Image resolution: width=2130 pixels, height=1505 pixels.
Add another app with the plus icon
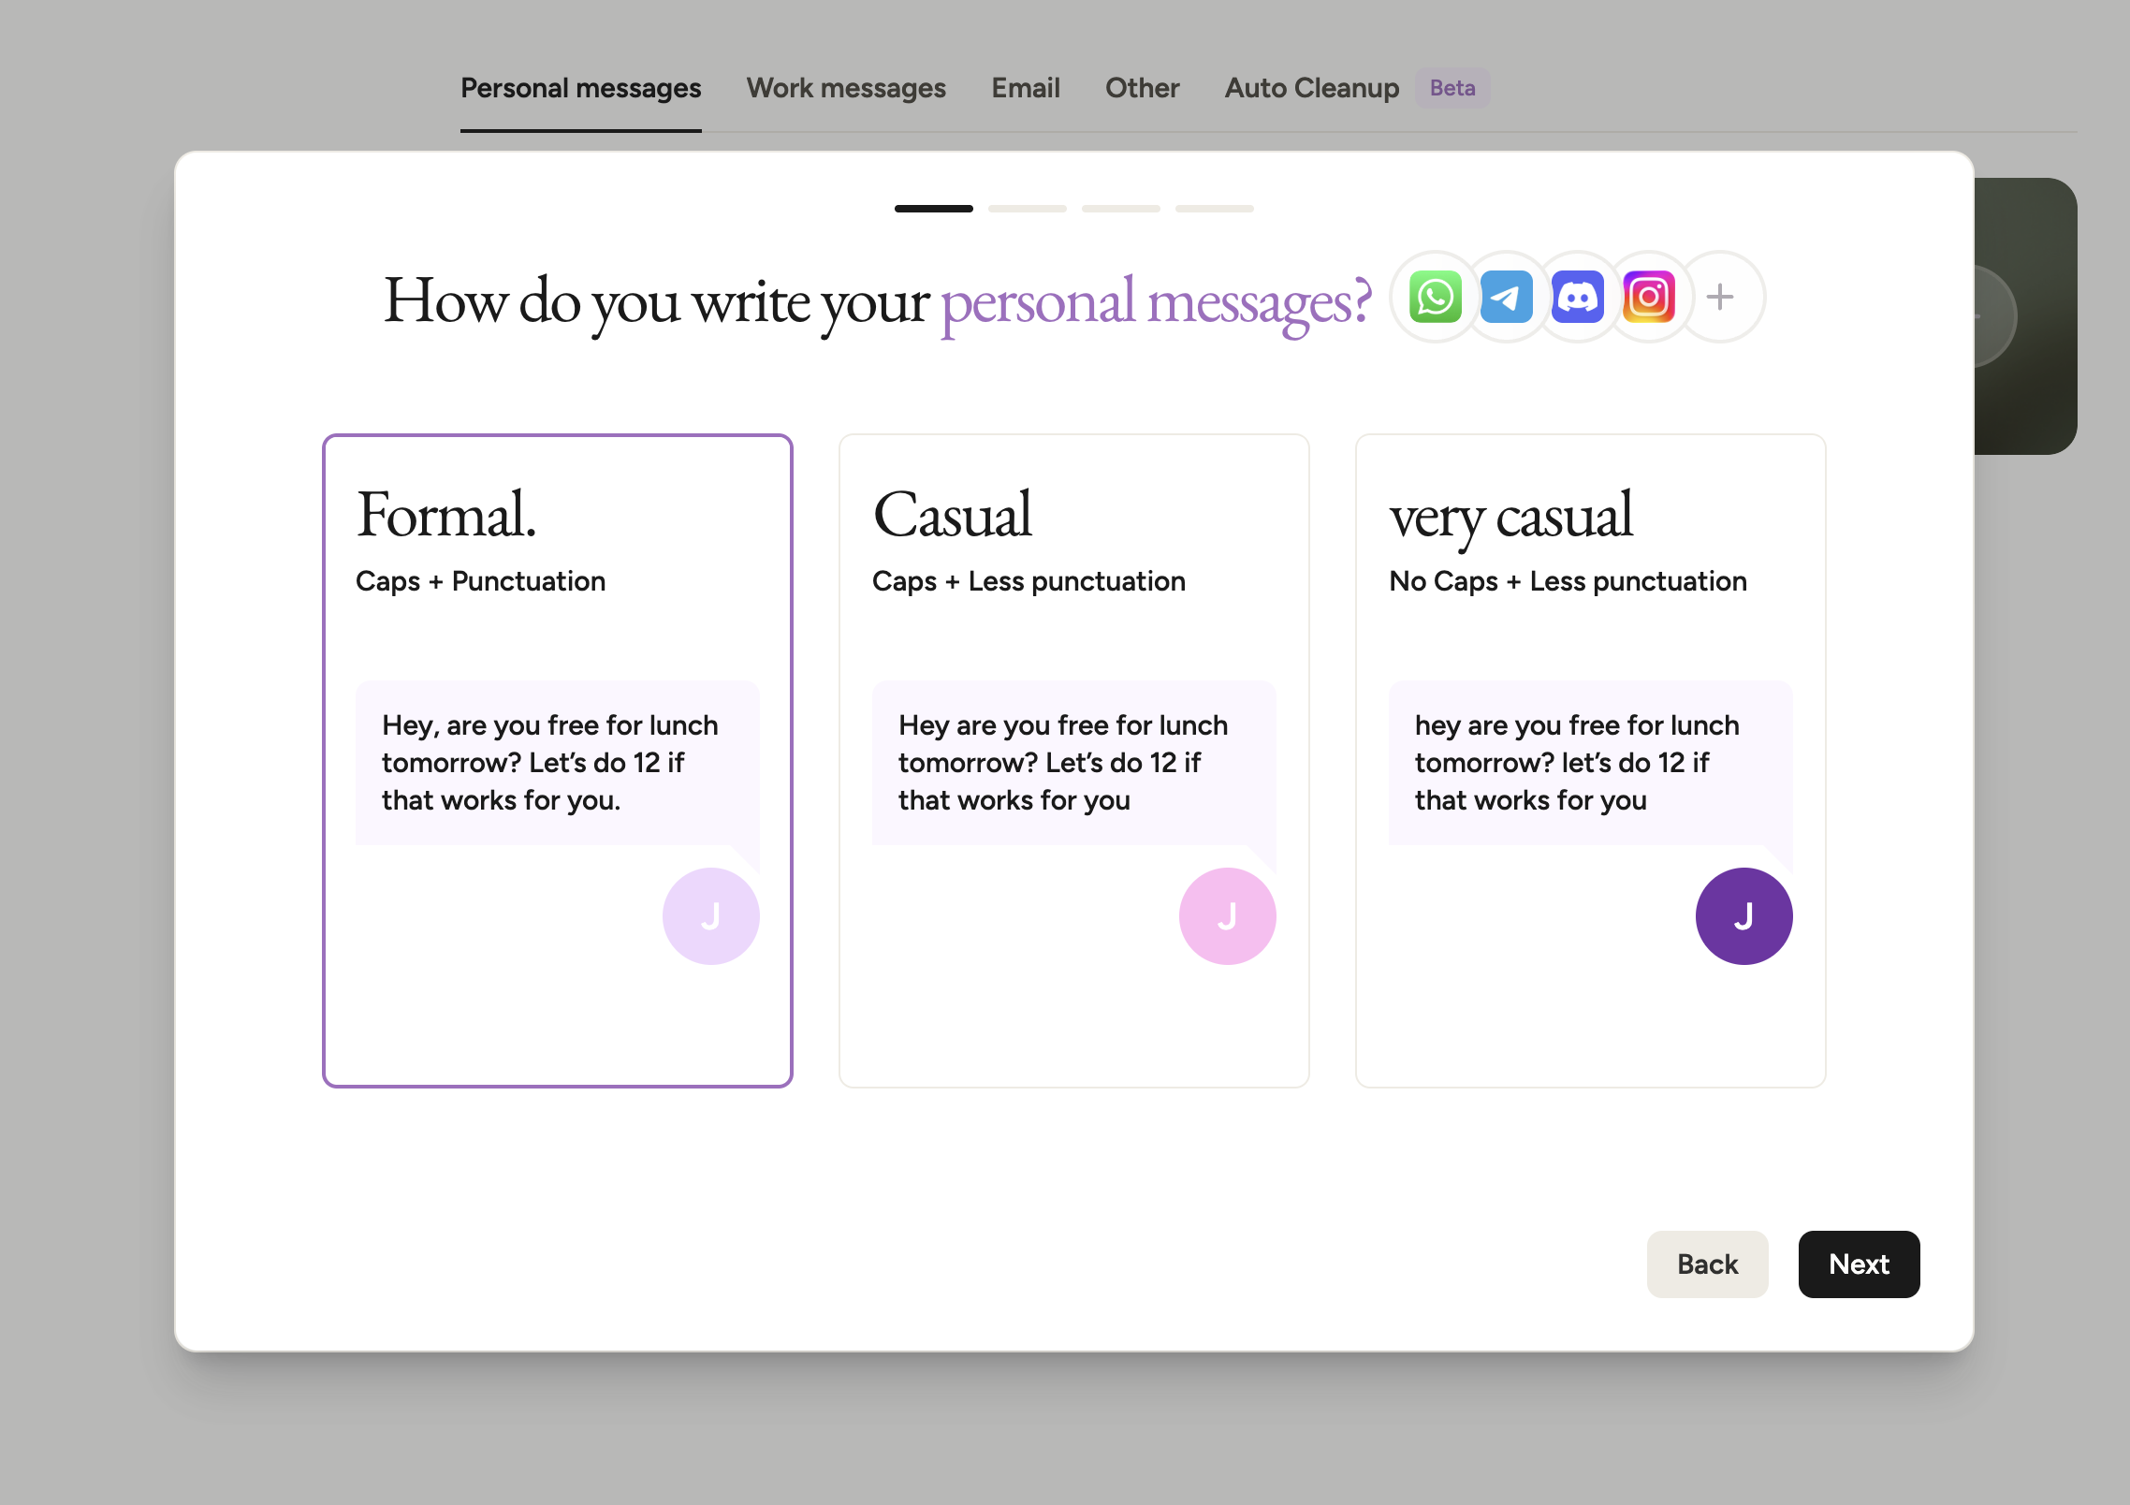click(1720, 297)
